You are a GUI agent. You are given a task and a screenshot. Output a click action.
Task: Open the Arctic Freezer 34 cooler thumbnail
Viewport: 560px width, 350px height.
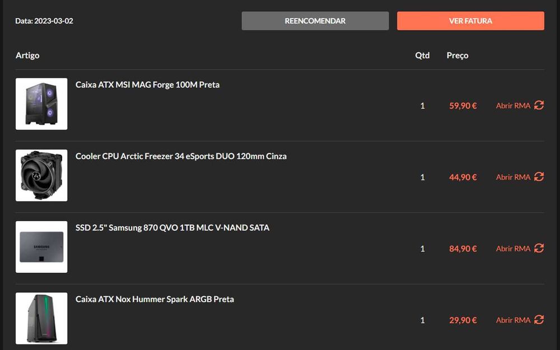tap(41, 175)
